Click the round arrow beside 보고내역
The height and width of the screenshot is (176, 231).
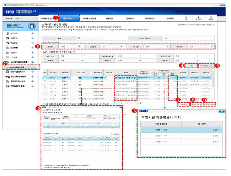(x=33, y=34)
